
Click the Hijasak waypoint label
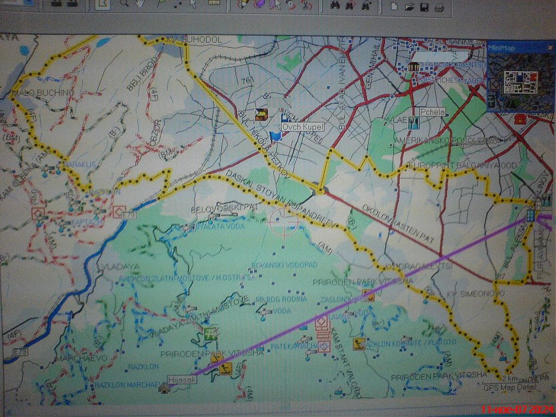point(182,380)
